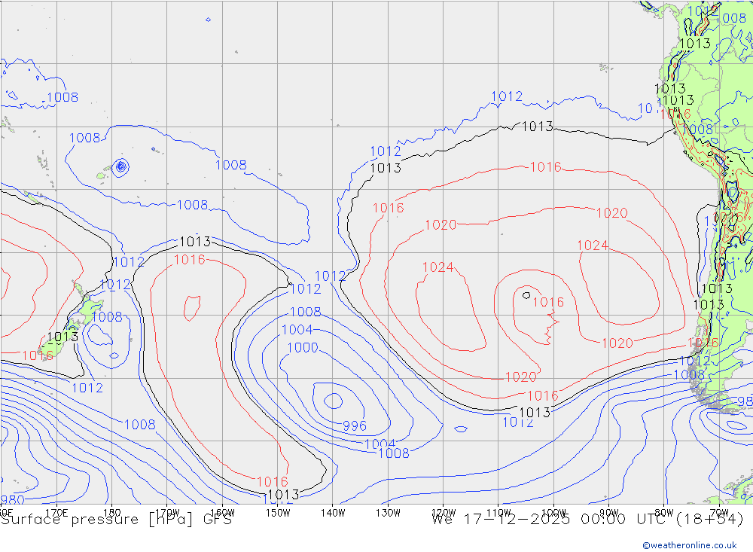Click the center of the 996 low
Image resolution: width=753 pixels, height=552 pixels.
point(331,399)
